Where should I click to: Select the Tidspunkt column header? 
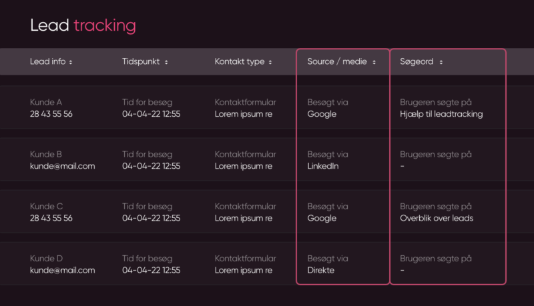[141, 61]
